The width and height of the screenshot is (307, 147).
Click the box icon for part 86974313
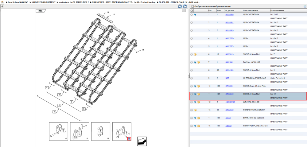195,54
